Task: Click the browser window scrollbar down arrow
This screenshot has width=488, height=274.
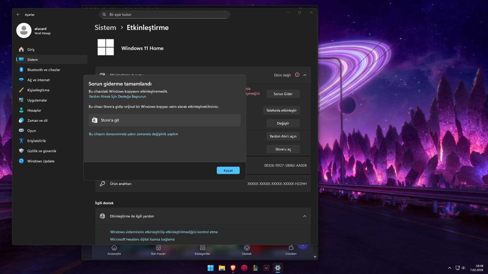Action: click(315, 257)
